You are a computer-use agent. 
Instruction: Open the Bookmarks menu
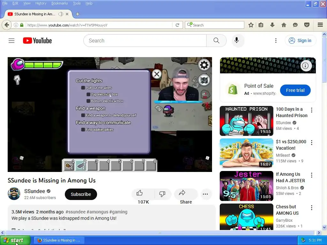point(60,3)
